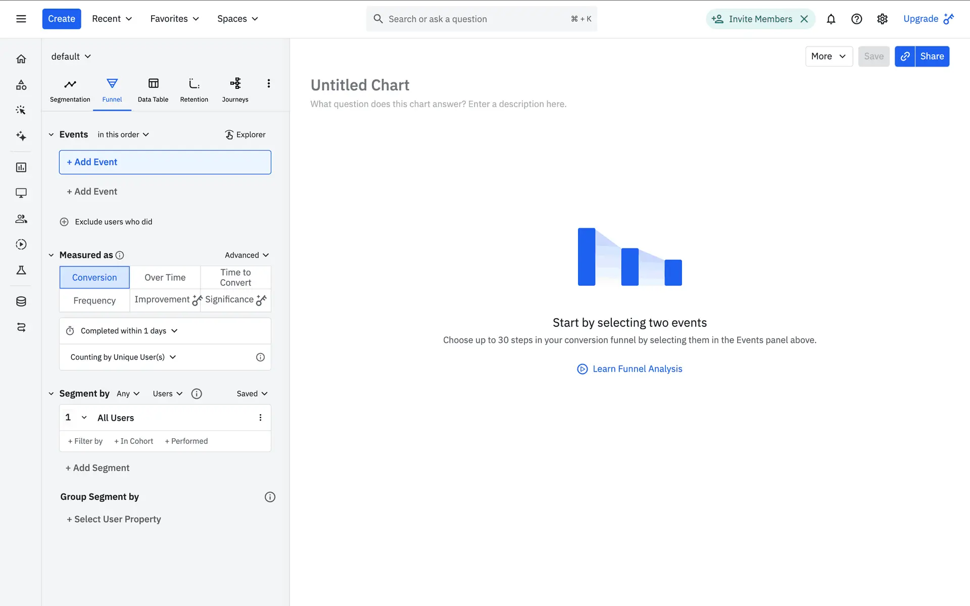Select the Over Time measurement option

[x=165, y=277]
